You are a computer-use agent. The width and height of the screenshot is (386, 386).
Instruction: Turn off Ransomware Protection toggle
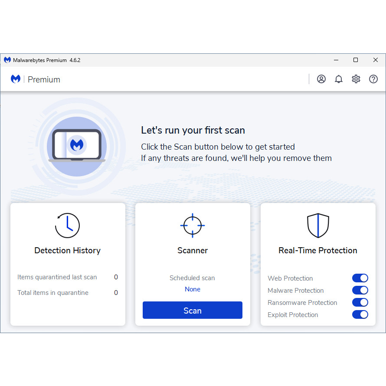[360, 302]
